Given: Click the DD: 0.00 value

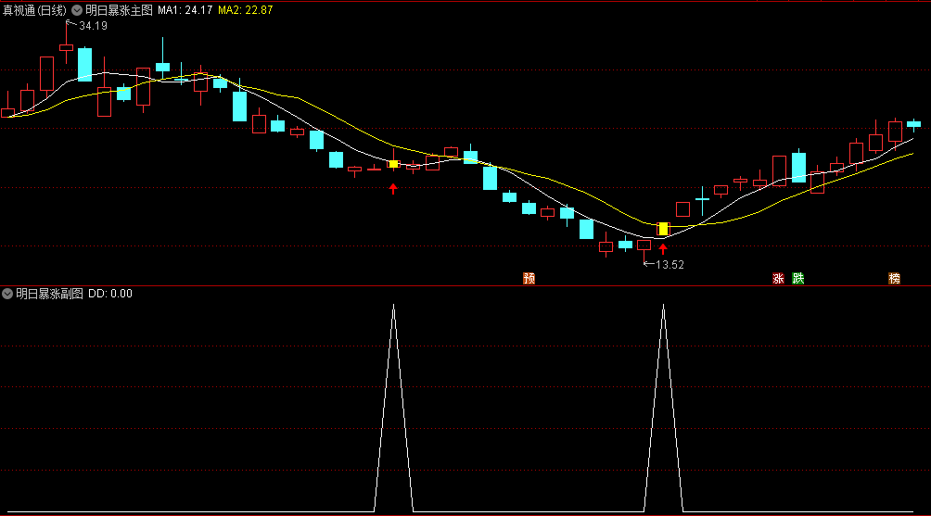Looking at the screenshot, I should [x=109, y=294].
